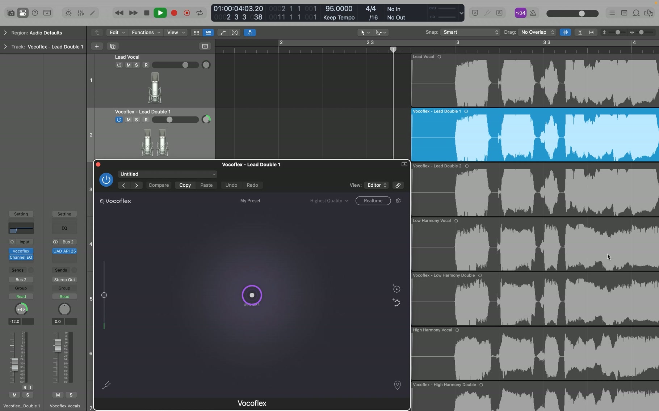Open Smart Controls in control bar
The width and height of the screenshot is (659, 411).
pos(68,13)
